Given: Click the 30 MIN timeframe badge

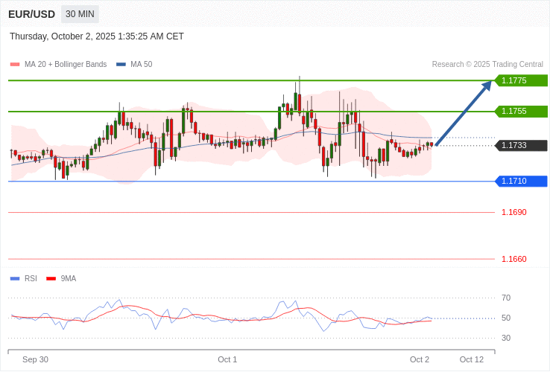Looking at the screenshot, I should pyautogui.click(x=80, y=14).
